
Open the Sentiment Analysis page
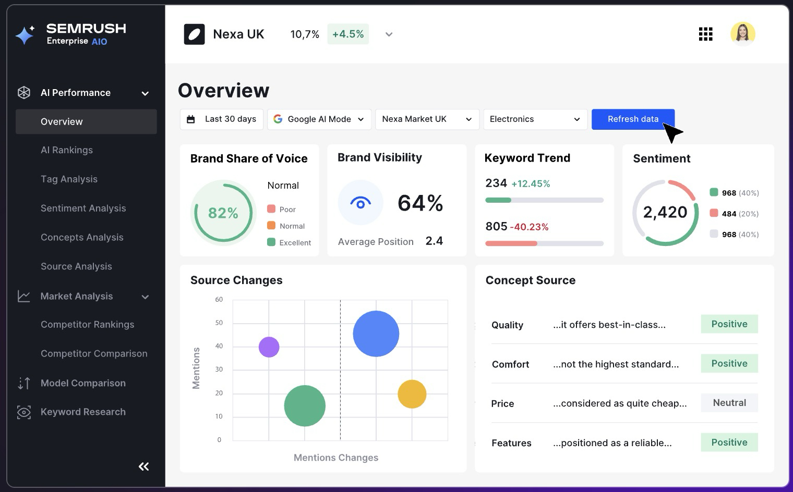point(83,208)
